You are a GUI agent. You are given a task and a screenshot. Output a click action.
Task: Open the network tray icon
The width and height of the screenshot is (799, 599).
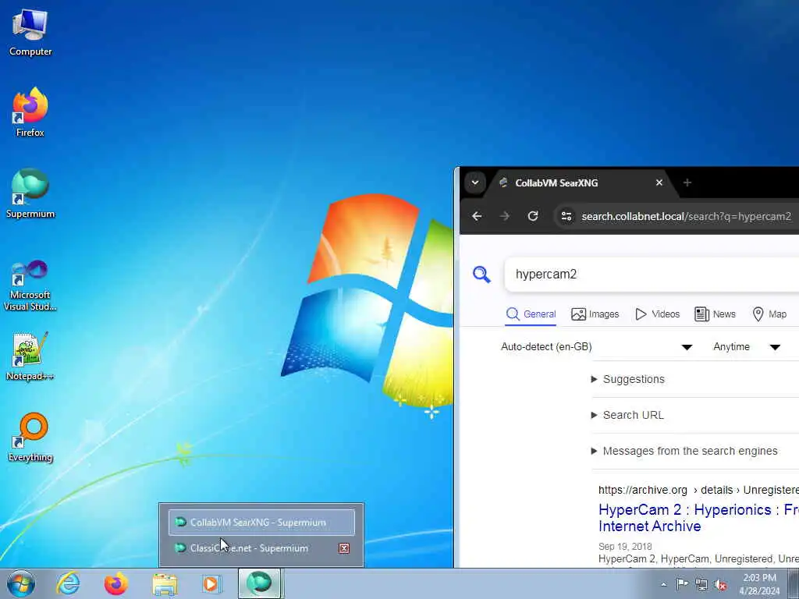[x=701, y=585]
